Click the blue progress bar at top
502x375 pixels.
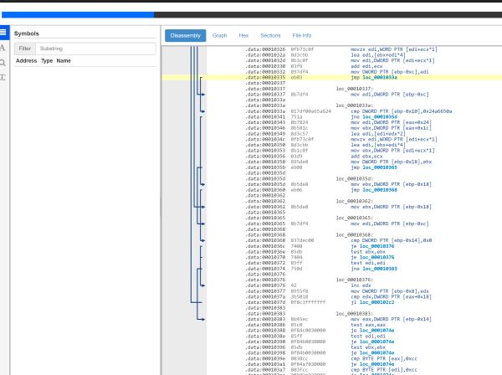[x=77, y=14]
